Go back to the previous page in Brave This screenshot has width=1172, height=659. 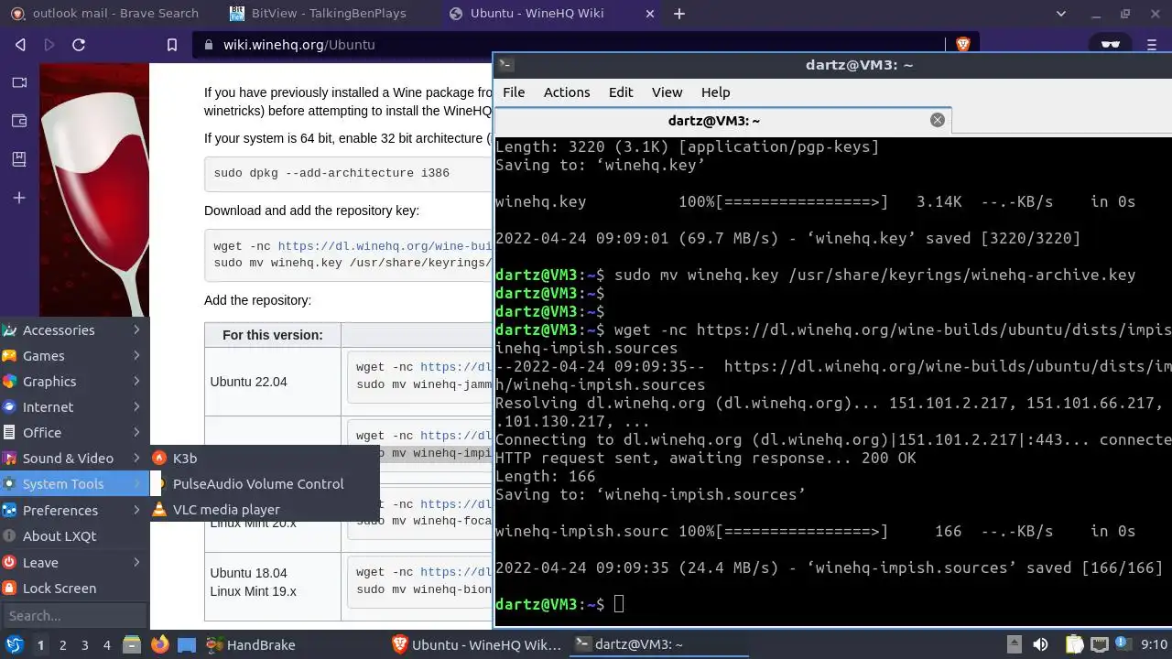pos(20,45)
